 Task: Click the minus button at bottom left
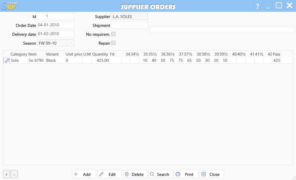[x=14, y=174]
